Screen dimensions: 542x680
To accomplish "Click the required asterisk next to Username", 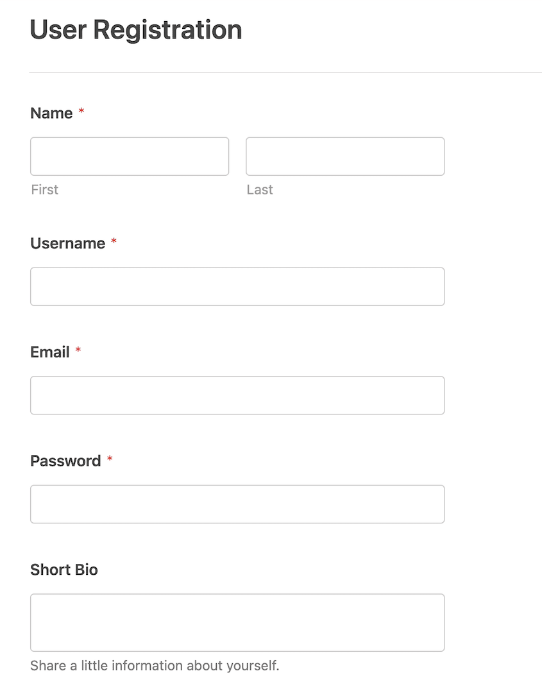I will [113, 241].
